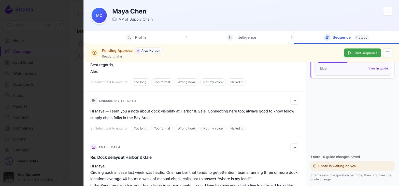Switch to the Intelligence tab

pos(241,37)
